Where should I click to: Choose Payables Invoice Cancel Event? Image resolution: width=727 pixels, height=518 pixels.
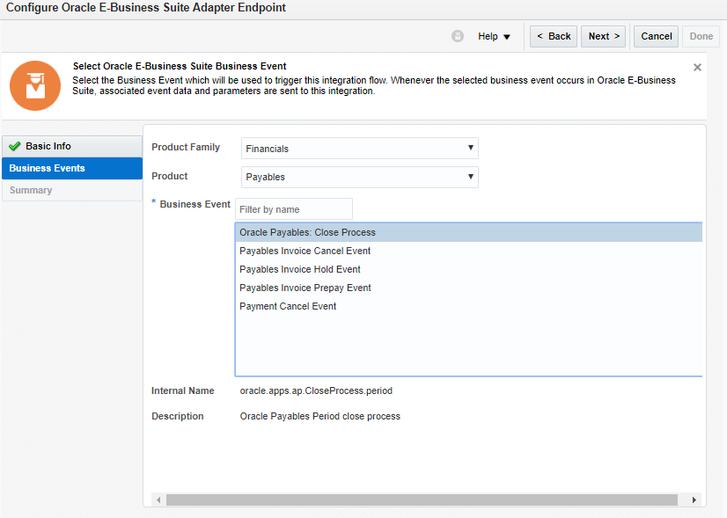click(305, 252)
